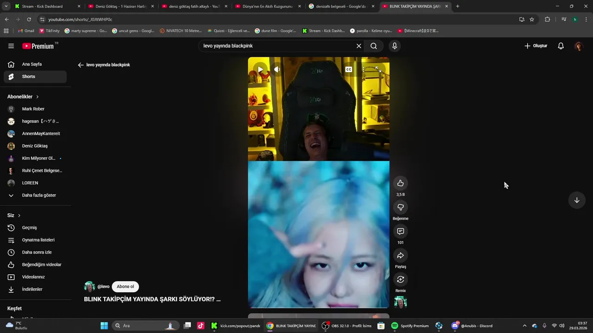593x333 pixels.
Task: Open notifications bell
Action: (561, 46)
